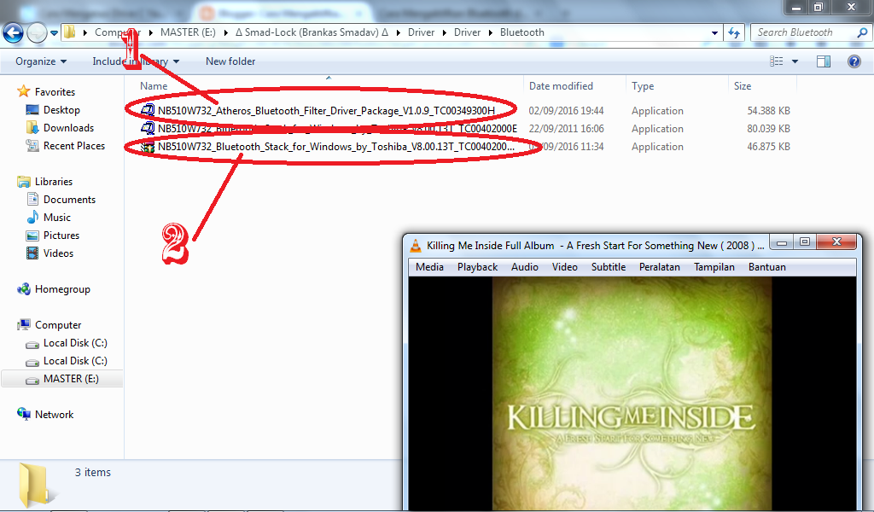
Task: Open Libraries in the navigation pane
Action: (54, 182)
